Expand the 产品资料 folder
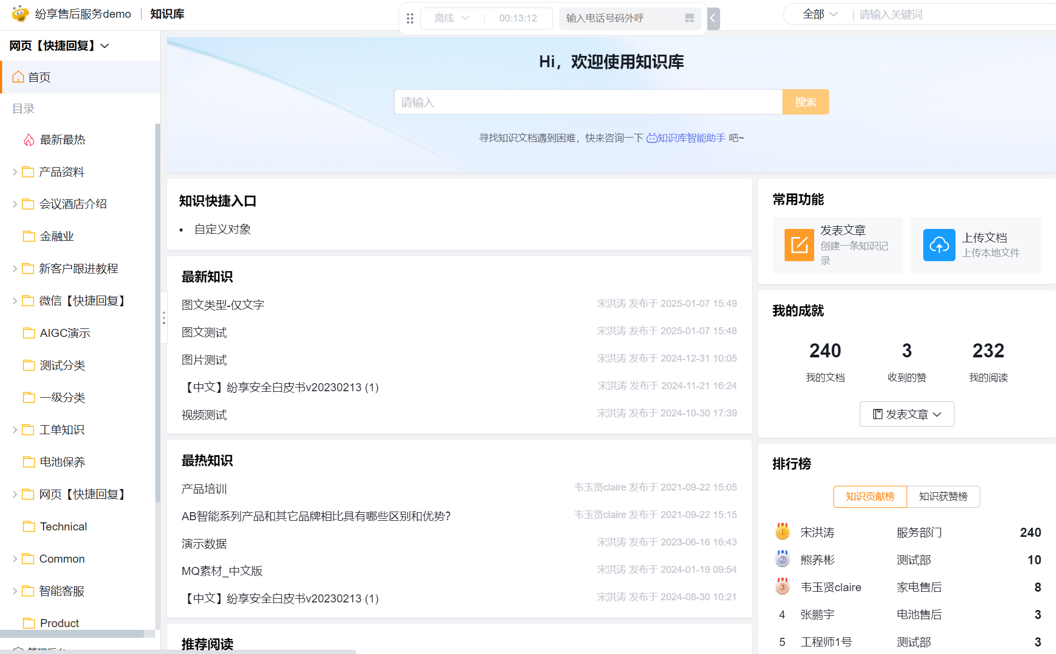Viewport: 1056px width, 654px height. point(15,172)
